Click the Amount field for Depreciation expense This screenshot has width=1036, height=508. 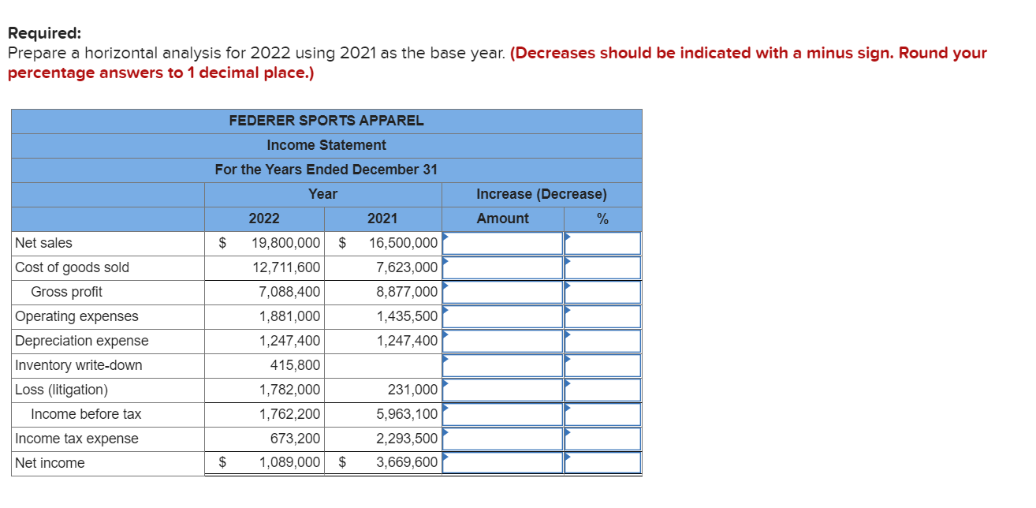pyautogui.click(x=502, y=341)
